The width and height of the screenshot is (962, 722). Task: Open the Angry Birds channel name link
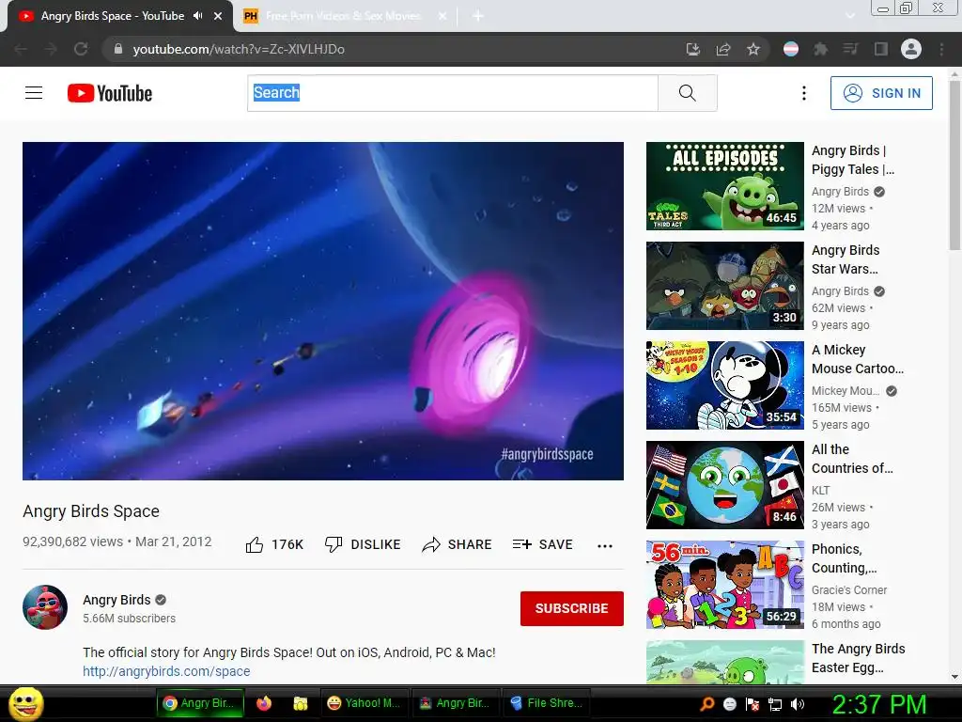tap(116, 600)
